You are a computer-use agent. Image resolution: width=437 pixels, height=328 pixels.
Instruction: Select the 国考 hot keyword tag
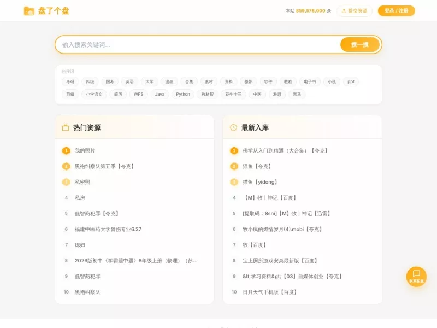coord(110,81)
